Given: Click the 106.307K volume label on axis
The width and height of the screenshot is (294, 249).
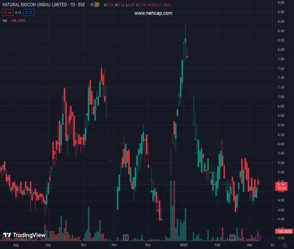Looking at the screenshot, I should coord(284,231).
